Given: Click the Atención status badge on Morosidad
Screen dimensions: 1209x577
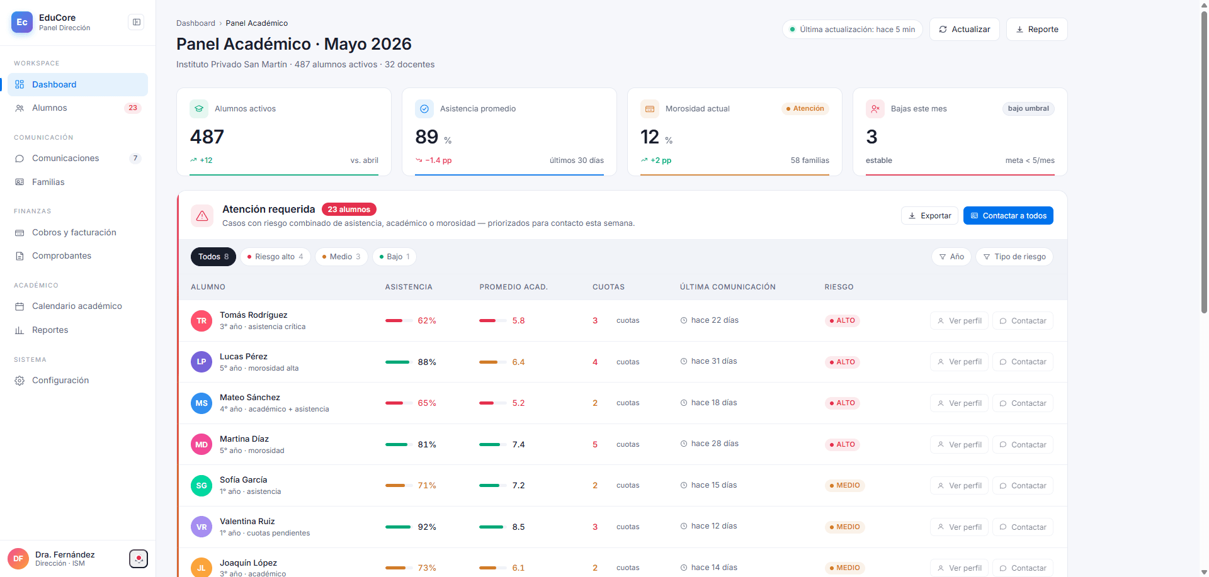Looking at the screenshot, I should pos(805,109).
